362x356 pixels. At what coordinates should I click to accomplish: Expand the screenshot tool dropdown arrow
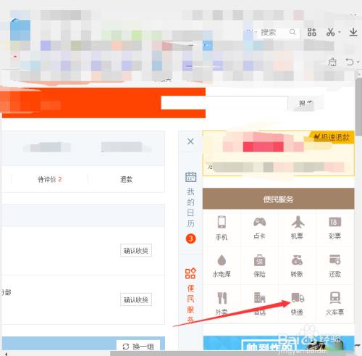340,32
